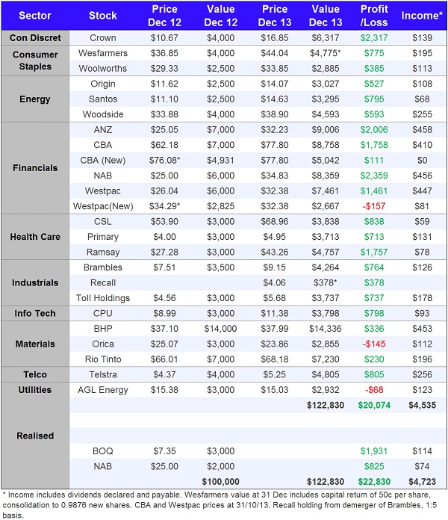Click the Sector column header
Screen dimensions: 448x520
point(35,15)
